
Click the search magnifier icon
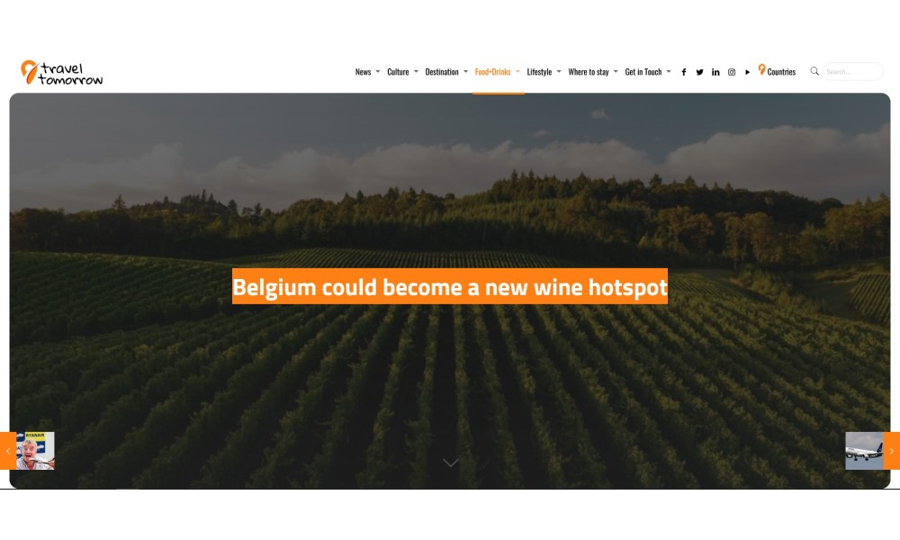(x=814, y=71)
